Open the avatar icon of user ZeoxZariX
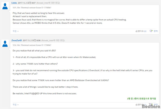 pyautogui.click(x=5, y=44)
